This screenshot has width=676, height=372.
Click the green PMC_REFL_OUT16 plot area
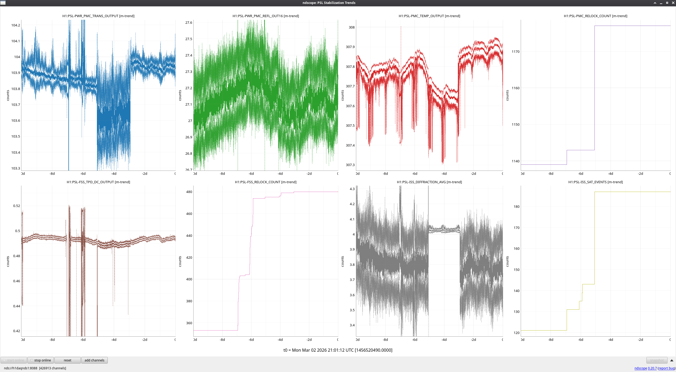(x=266, y=95)
